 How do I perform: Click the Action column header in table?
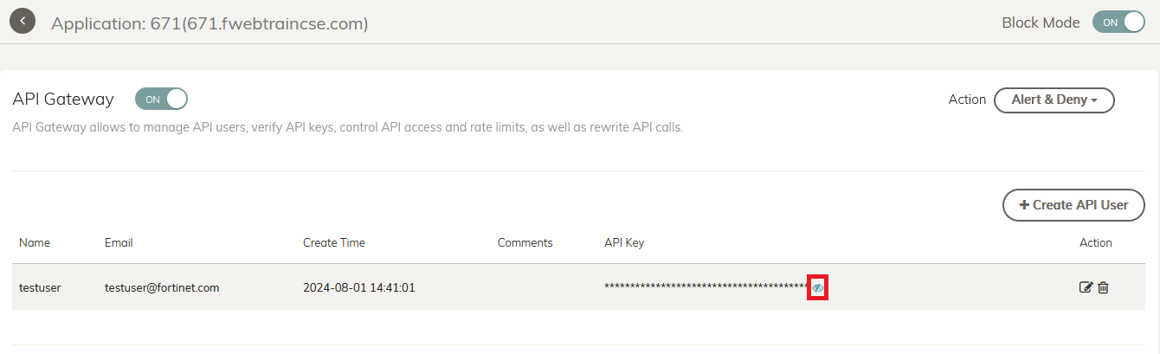[x=1096, y=242]
